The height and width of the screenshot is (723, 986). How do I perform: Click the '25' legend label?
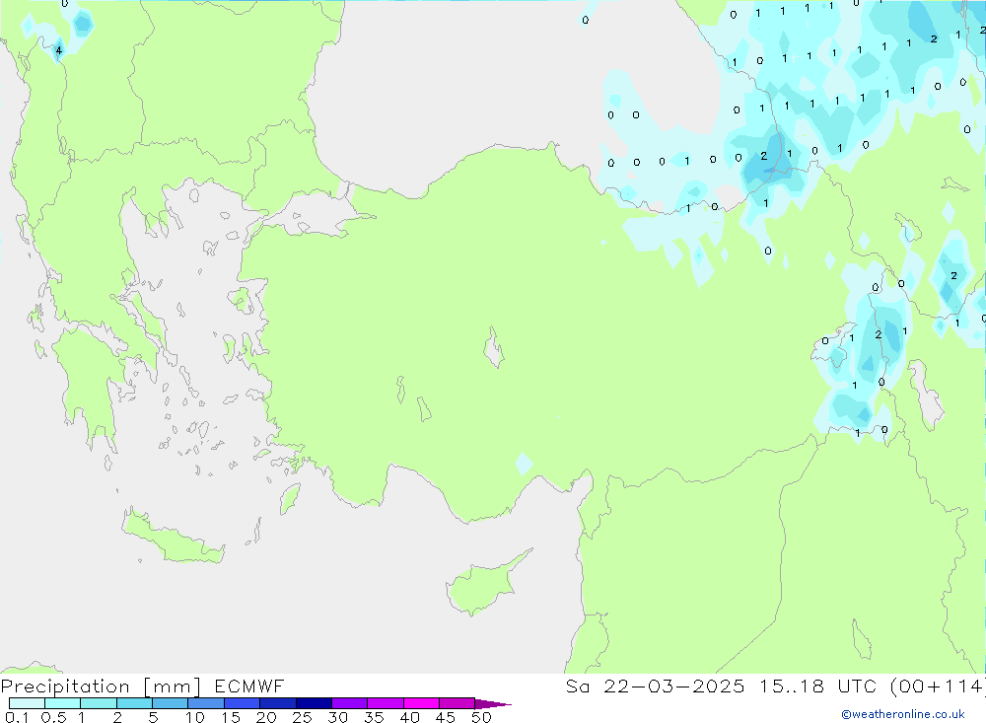tap(302, 717)
